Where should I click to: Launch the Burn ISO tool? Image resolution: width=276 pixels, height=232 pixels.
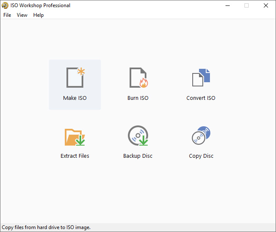point(138,85)
